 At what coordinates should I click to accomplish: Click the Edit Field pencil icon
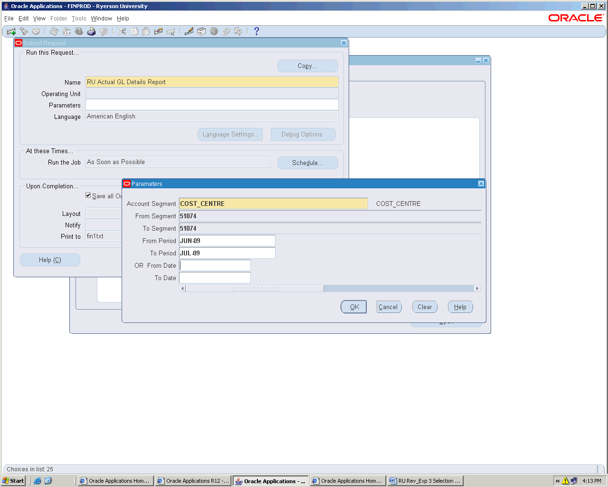(x=189, y=31)
